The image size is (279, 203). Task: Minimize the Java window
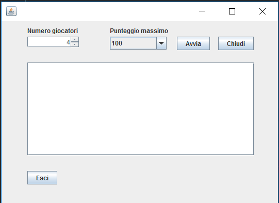click(x=202, y=11)
